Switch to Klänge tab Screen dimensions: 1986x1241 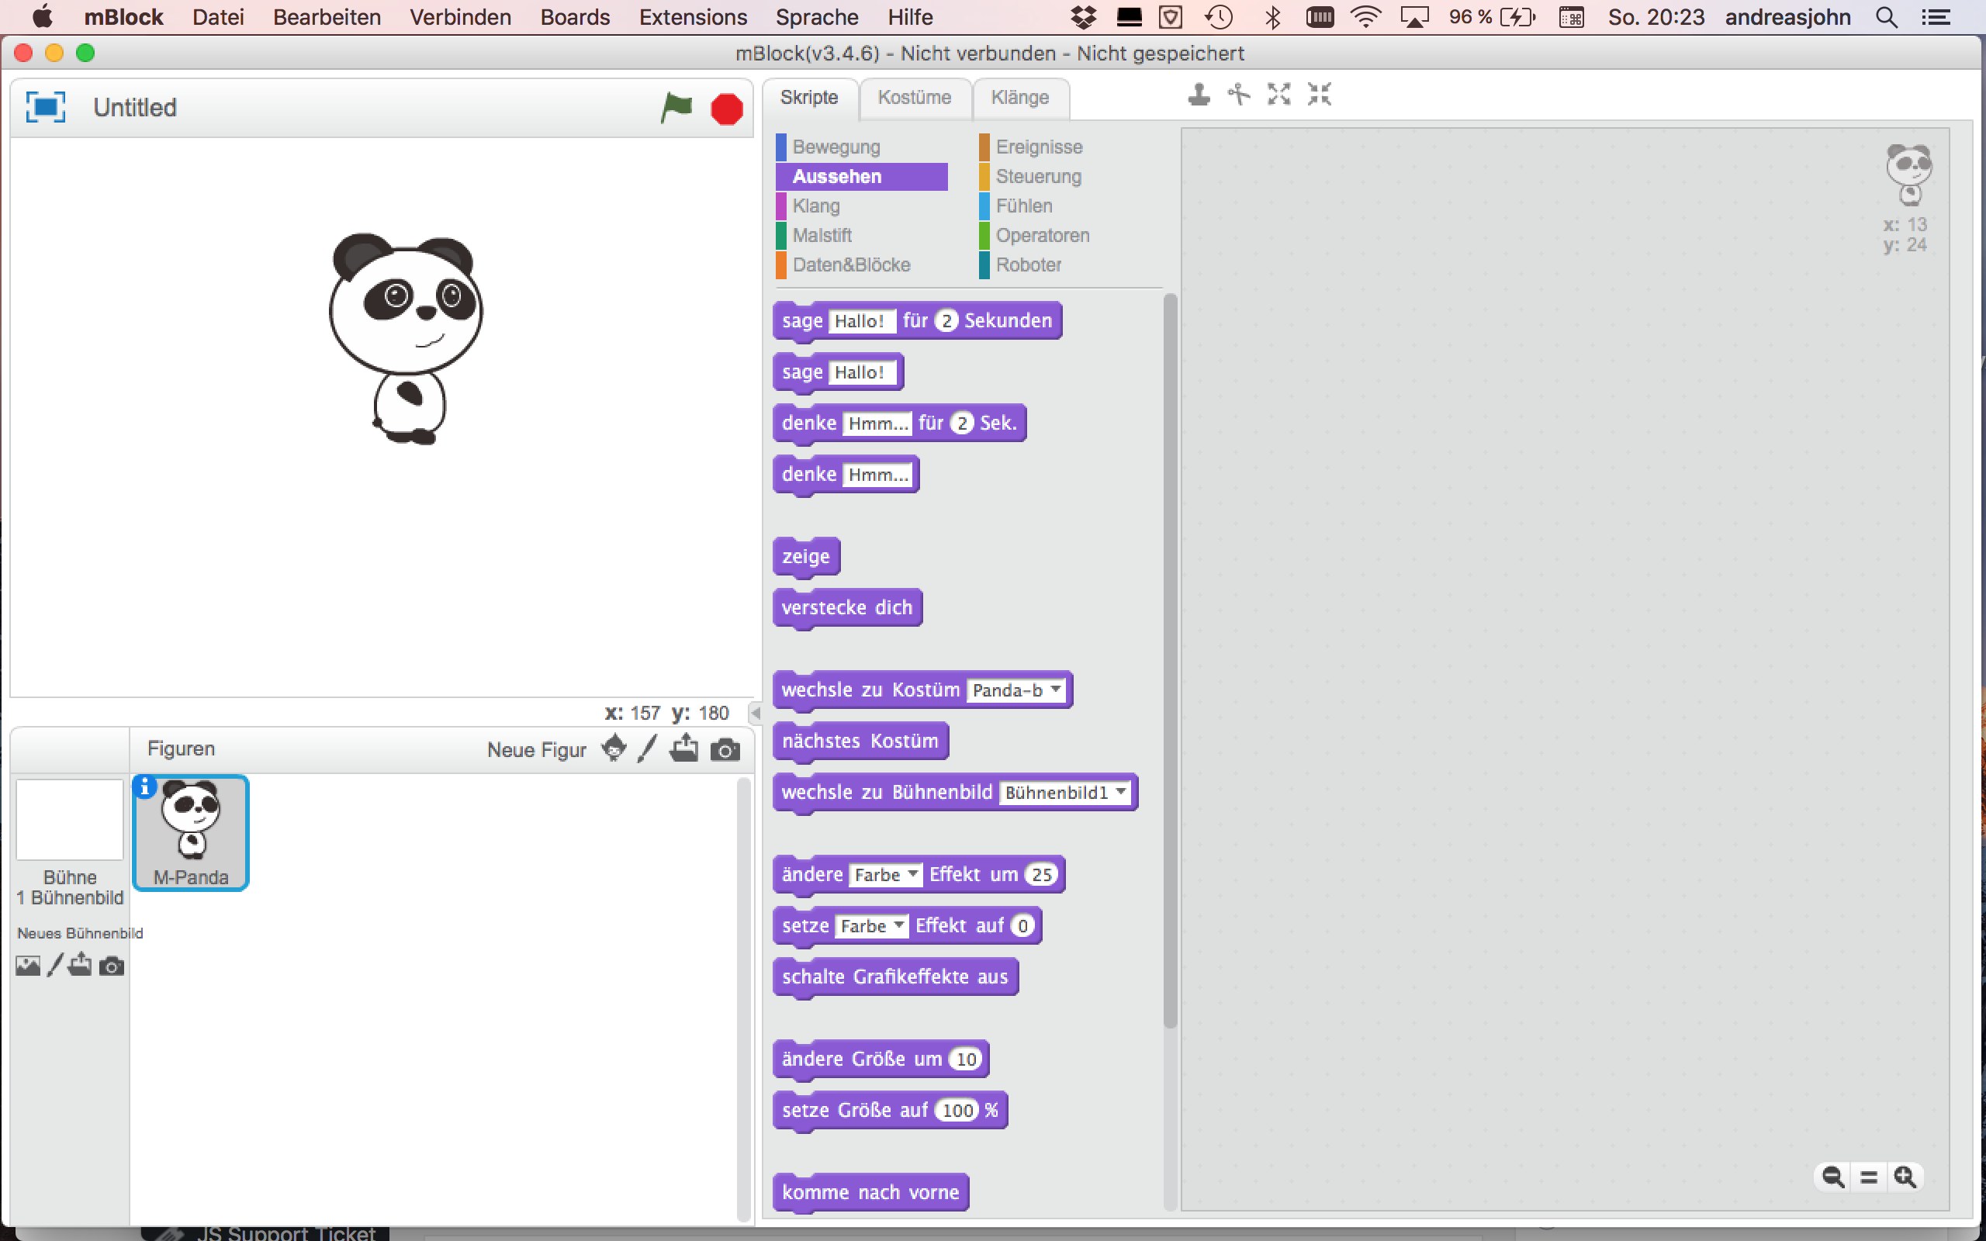pos(1019,98)
